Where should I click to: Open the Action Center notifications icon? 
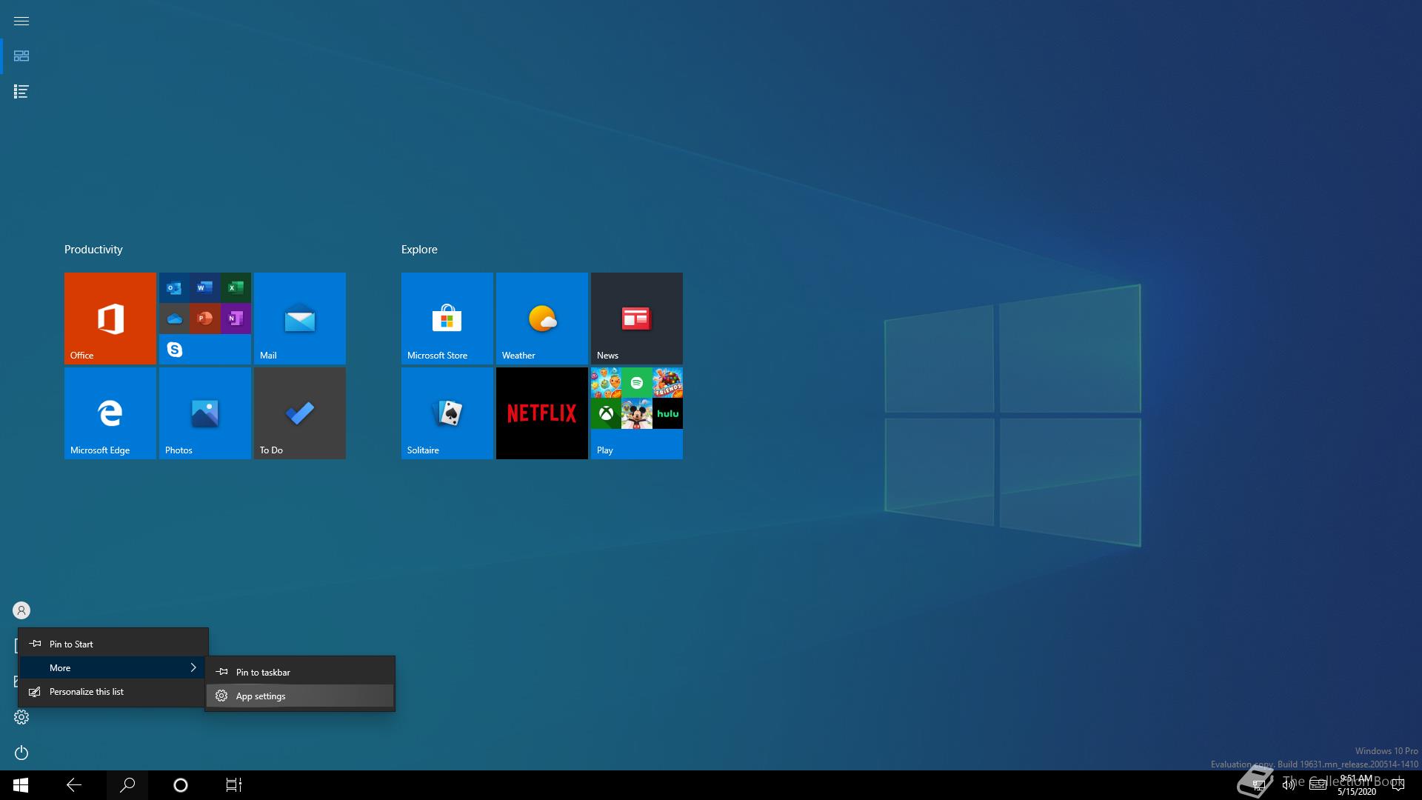[1398, 785]
